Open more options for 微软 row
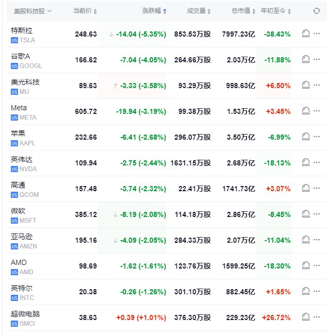Image resolution: width=327 pixels, height=335 pixels. click(x=317, y=214)
